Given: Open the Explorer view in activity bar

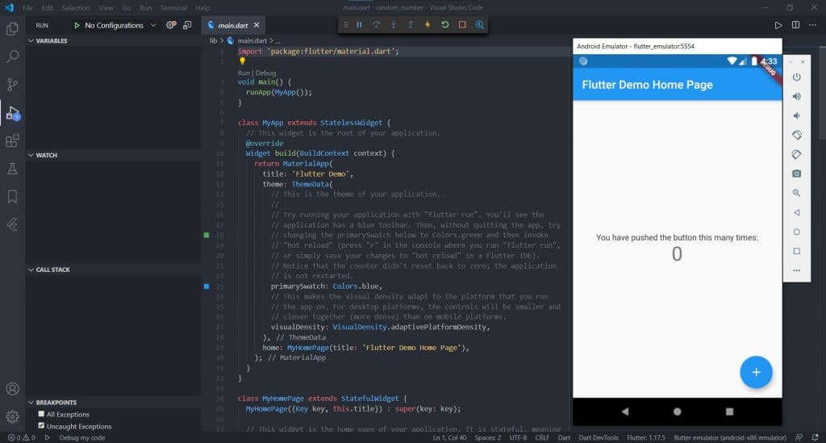Looking at the screenshot, I should coord(12,28).
